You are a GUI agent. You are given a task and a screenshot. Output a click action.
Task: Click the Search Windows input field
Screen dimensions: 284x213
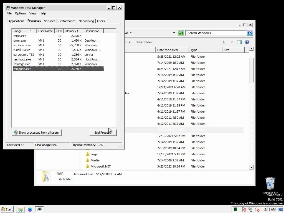click(216, 33)
